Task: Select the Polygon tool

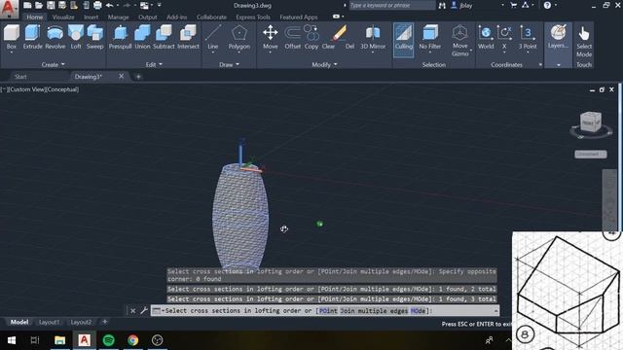Action: (239, 37)
